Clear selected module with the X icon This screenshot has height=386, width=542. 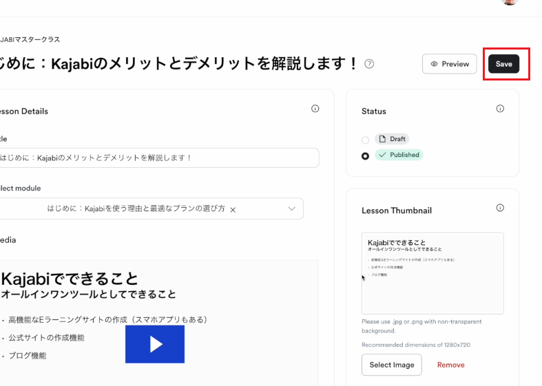233,210
